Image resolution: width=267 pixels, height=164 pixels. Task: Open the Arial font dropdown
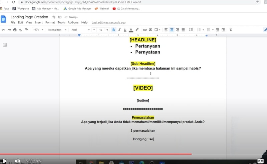[x=80, y=30]
